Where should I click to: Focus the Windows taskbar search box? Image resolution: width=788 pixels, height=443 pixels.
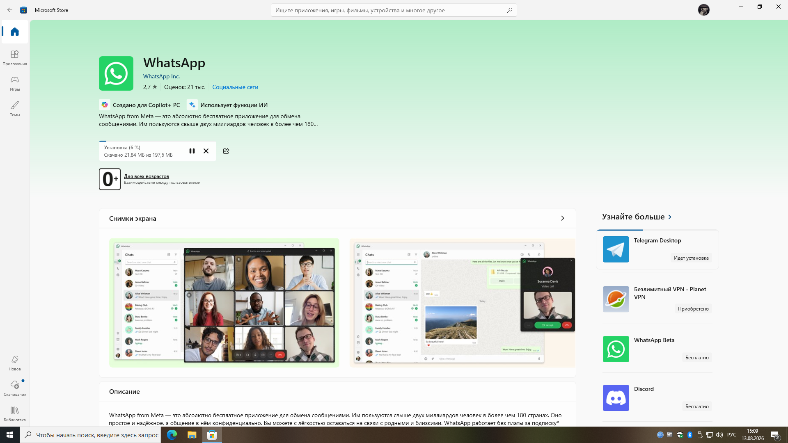coord(90,435)
